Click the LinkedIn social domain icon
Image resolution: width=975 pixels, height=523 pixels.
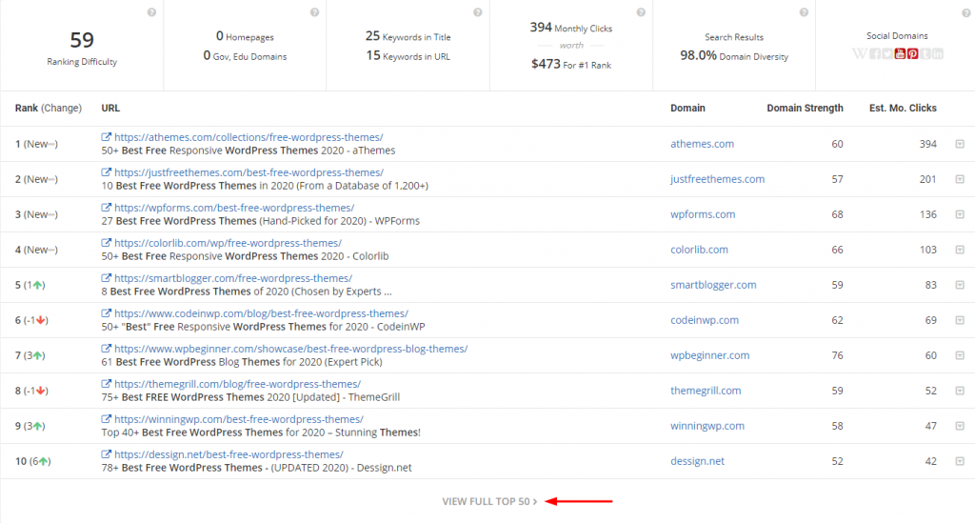938,53
